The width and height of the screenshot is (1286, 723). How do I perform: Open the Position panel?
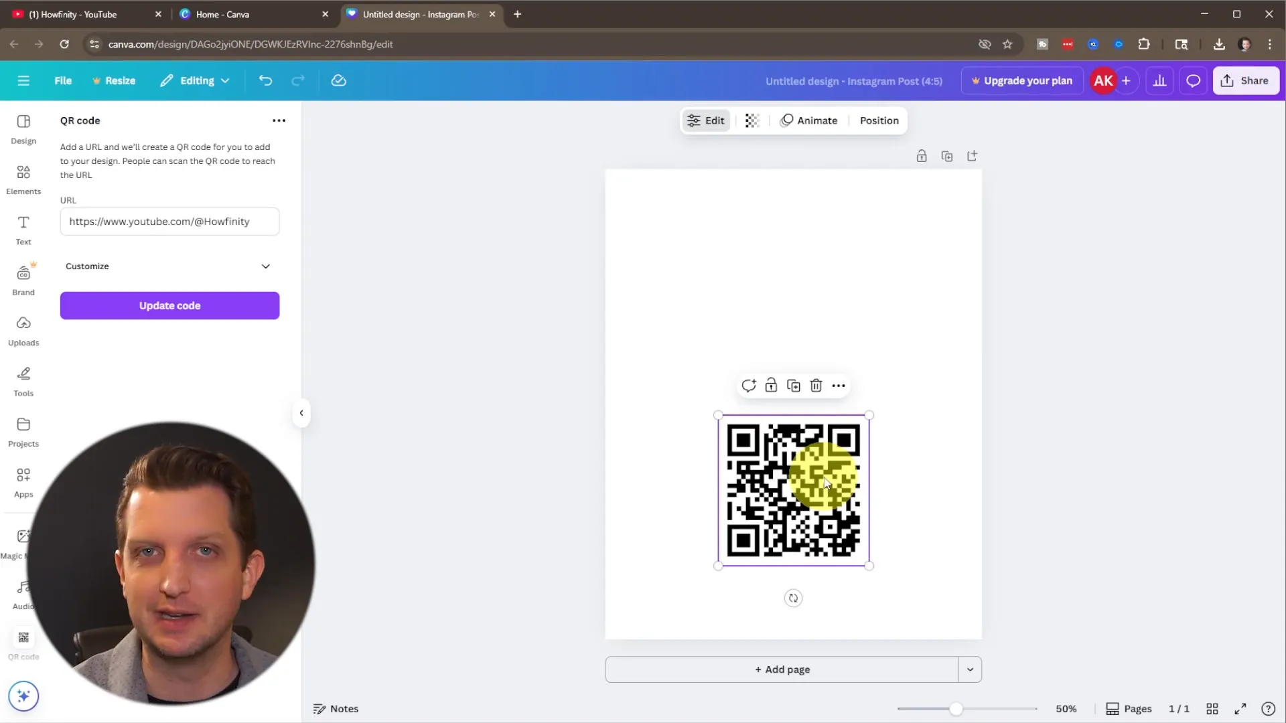coord(879,120)
